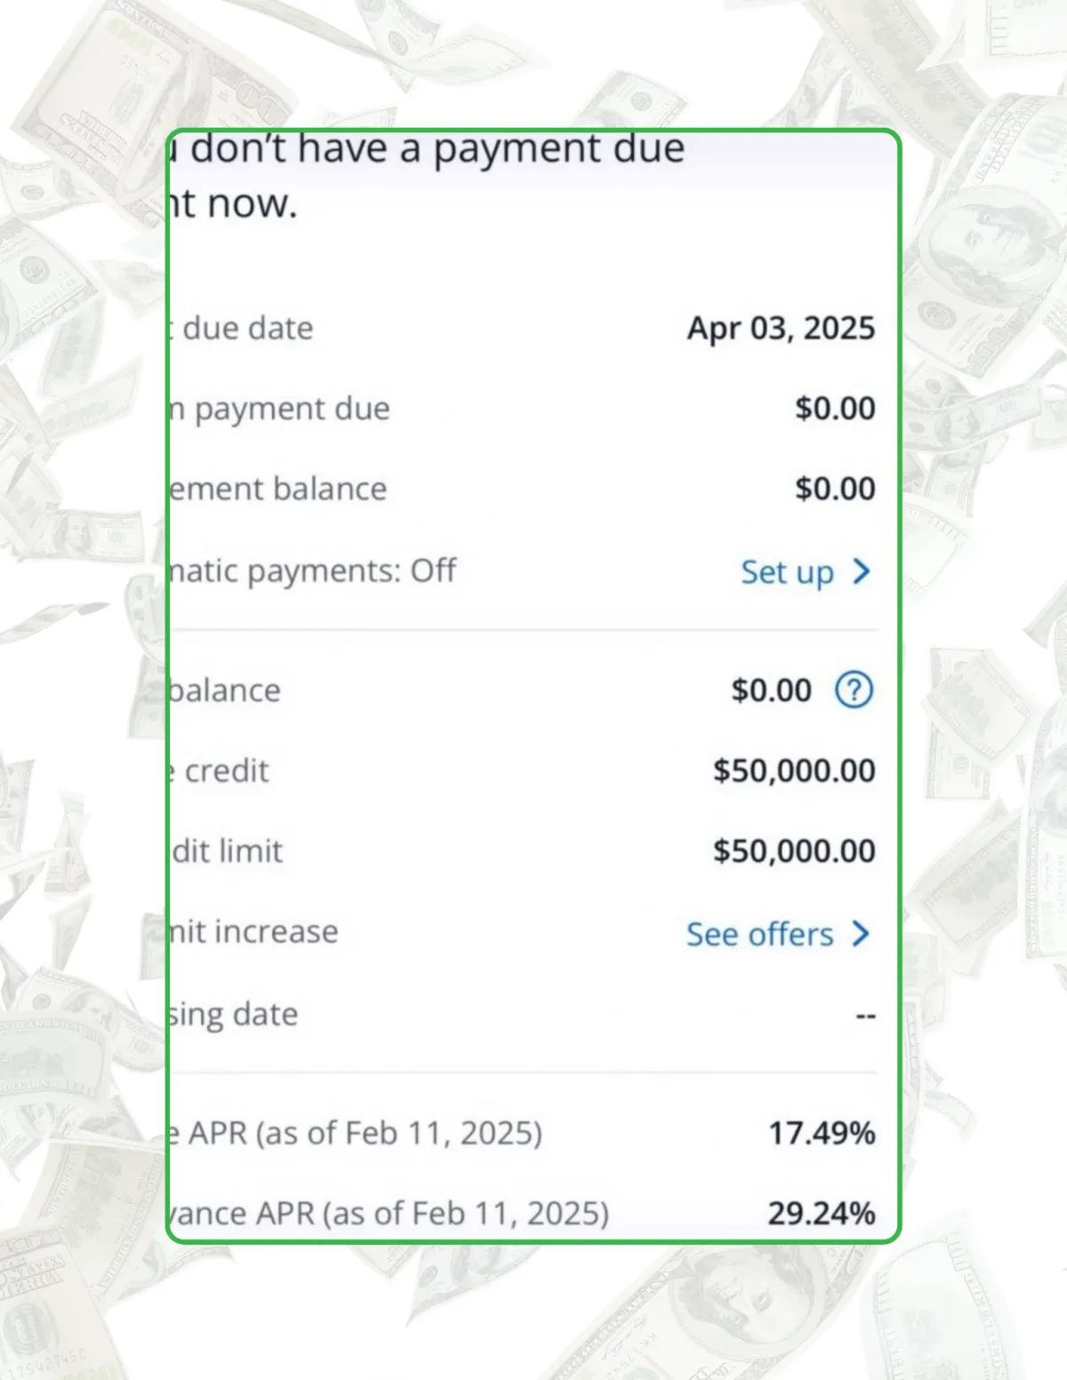Select the closing date dashes value
Image resolution: width=1067 pixels, height=1380 pixels.
pos(866,1015)
